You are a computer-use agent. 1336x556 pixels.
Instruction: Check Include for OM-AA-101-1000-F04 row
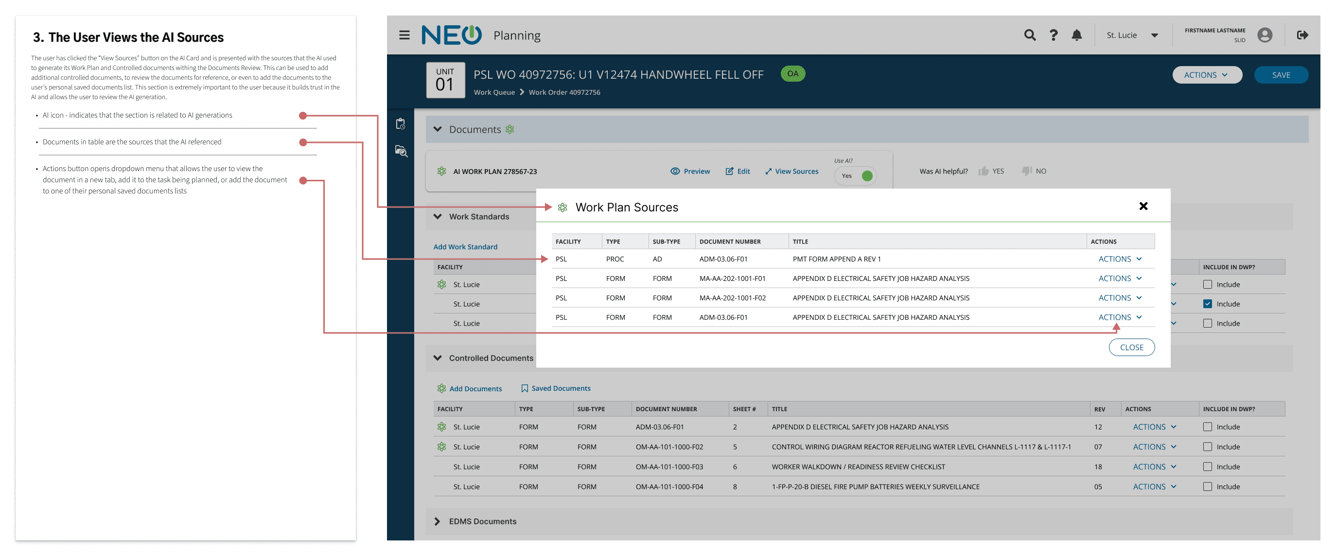(x=1207, y=486)
